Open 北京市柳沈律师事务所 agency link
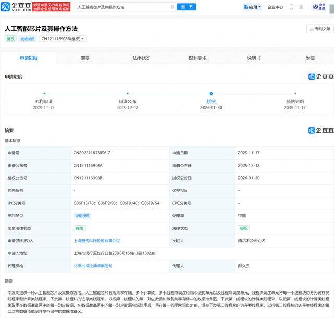334x318 pixels. pyautogui.click(x=93, y=266)
